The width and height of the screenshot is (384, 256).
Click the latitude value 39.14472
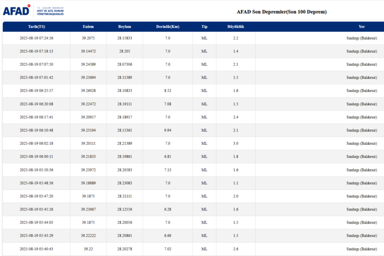coord(88,52)
